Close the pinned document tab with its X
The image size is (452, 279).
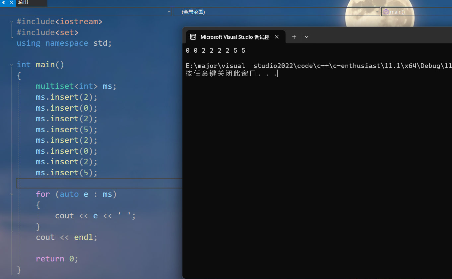[12, 2]
